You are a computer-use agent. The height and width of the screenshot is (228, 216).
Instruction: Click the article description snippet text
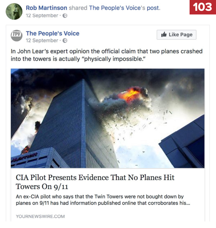tap(103, 200)
